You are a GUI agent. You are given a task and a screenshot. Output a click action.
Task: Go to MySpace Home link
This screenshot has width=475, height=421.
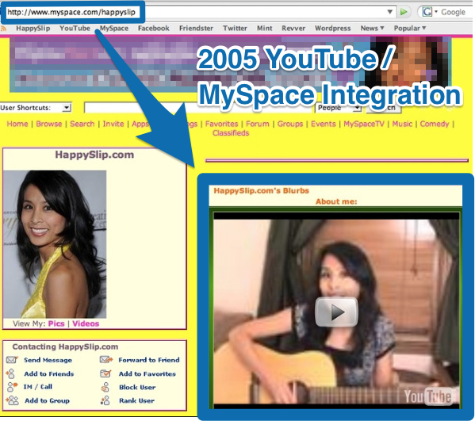pyautogui.click(x=17, y=124)
